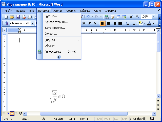The width and height of the screenshot is (162, 122).
Task: Click the tab stop type selector on the ruler
Action: pos(5,30)
